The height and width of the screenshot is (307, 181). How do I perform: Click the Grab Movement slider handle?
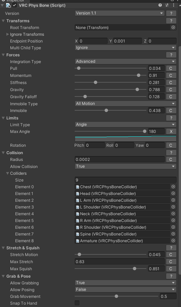pos(116,296)
